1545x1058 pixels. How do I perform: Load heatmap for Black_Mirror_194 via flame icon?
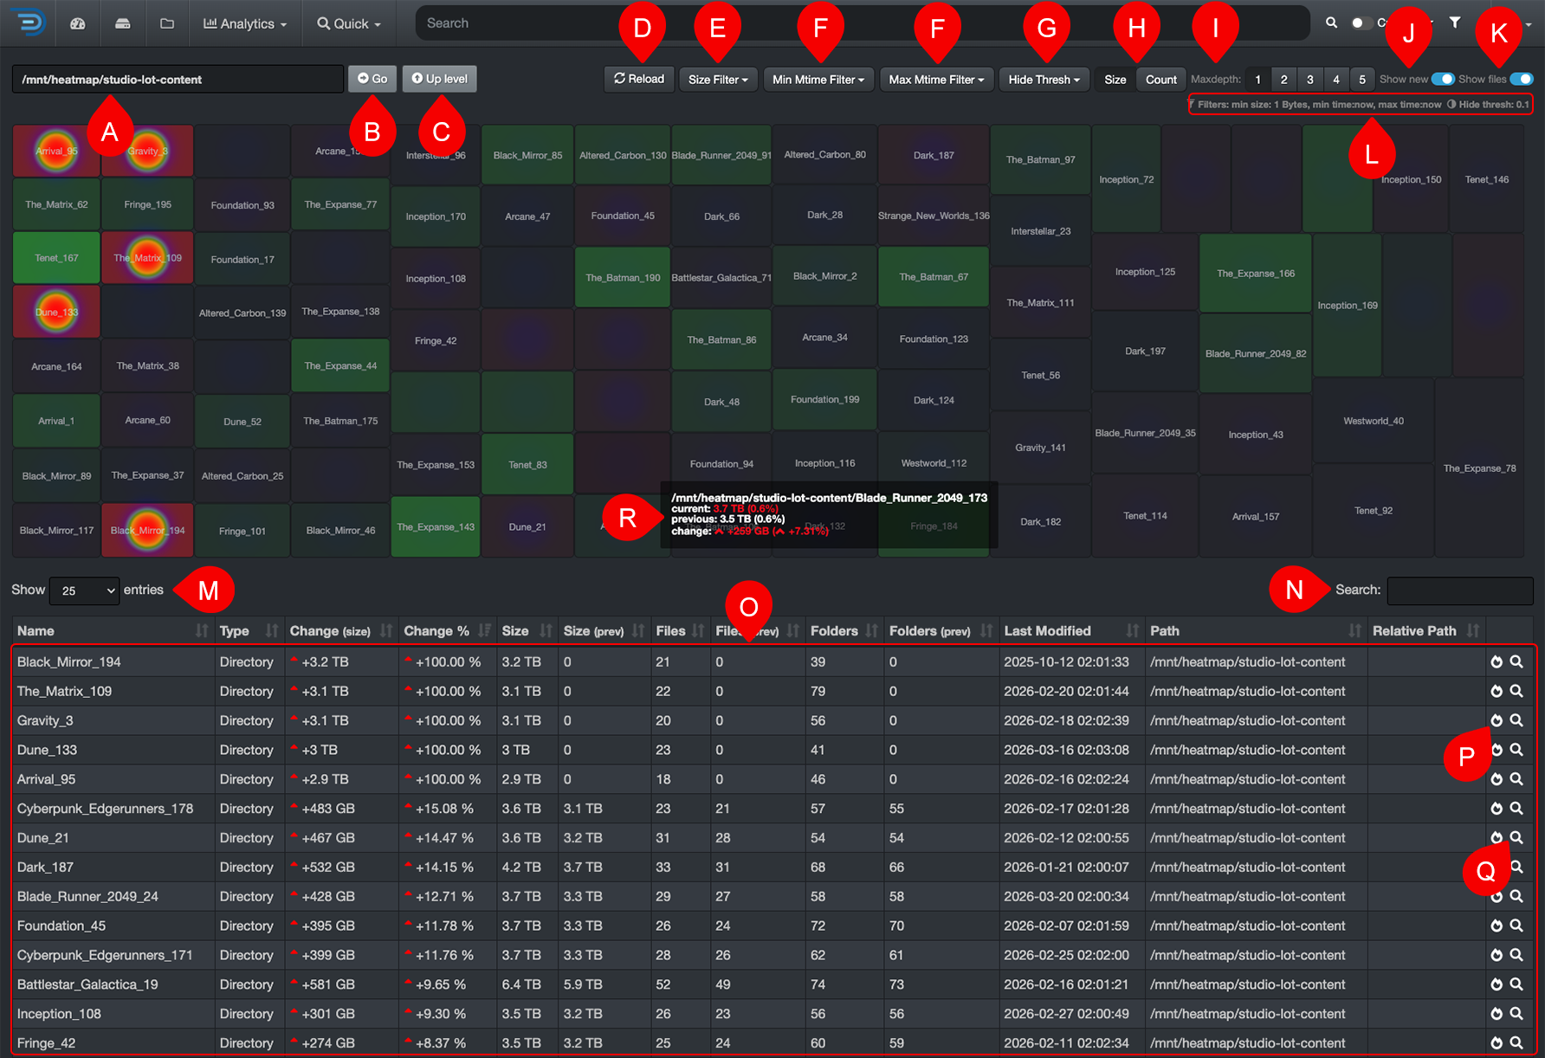[1497, 661]
